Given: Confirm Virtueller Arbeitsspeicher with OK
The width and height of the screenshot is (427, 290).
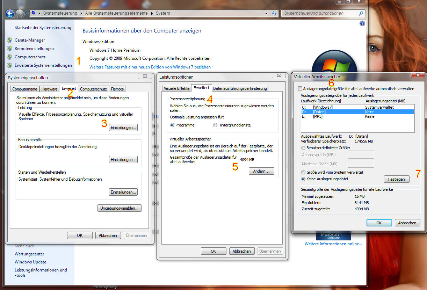Looking at the screenshot, I should pos(379,223).
